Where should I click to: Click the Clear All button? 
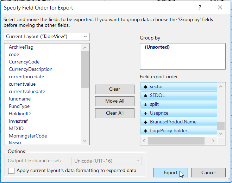(x=115, y=113)
